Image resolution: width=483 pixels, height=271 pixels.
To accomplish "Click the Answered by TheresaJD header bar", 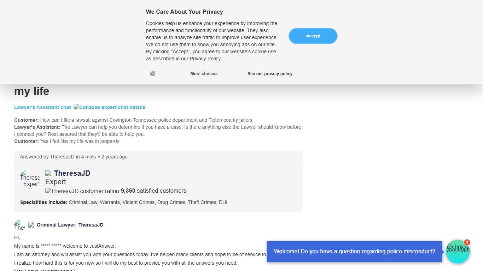I will 158,157.
